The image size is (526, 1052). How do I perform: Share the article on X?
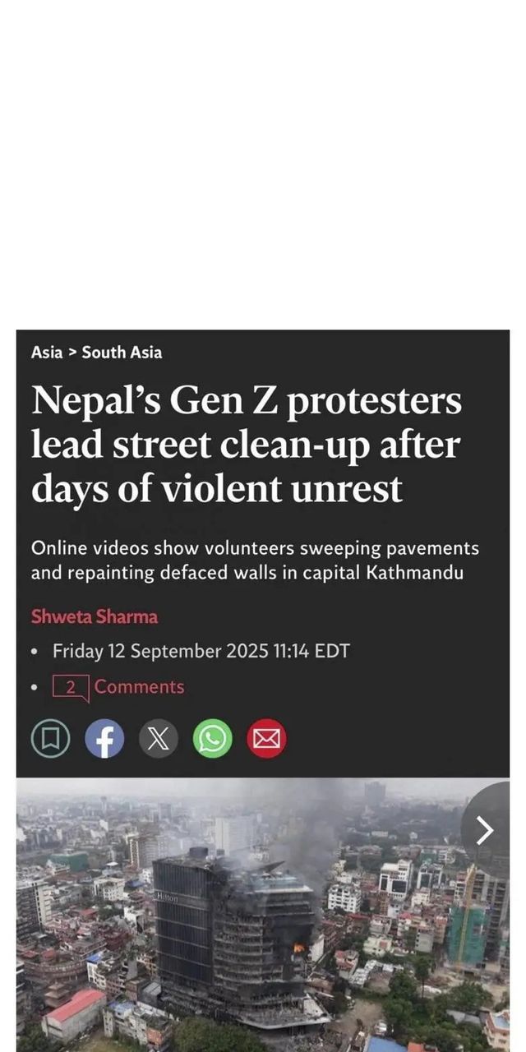tap(159, 738)
